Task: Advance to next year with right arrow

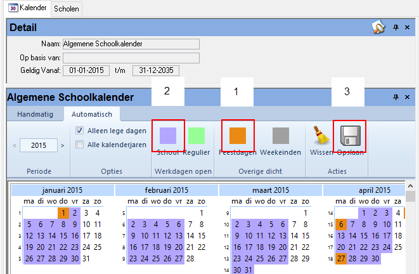Action: point(62,145)
